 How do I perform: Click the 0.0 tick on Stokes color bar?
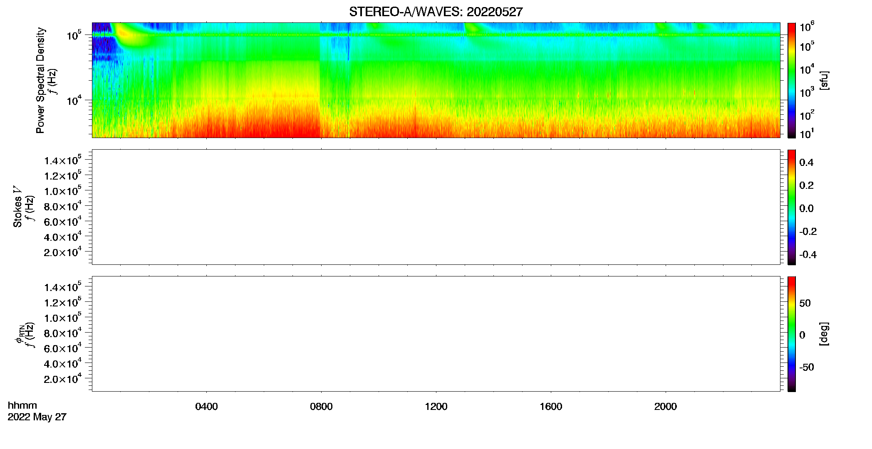(x=806, y=209)
